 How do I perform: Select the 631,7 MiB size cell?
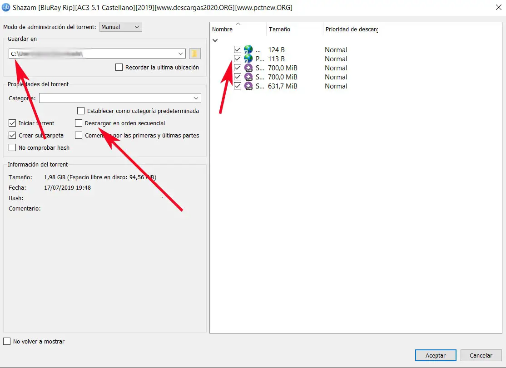click(x=283, y=86)
